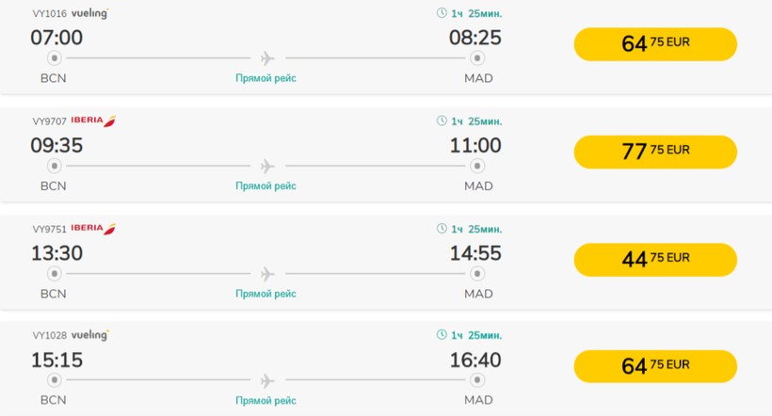The width and height of the screenshot is (772, 416).
Task: Click the MAD arrival dot for 11:00 flight
Action: 477,167
